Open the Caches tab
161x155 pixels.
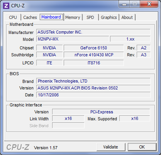[30, 17]
